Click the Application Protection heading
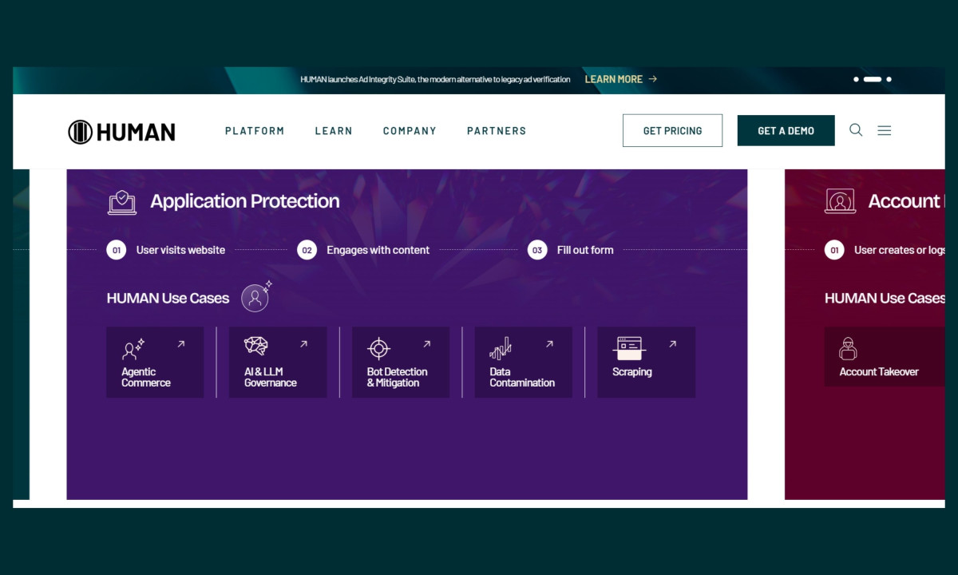Screen dimensions: 958x575 tap(245, 201)
